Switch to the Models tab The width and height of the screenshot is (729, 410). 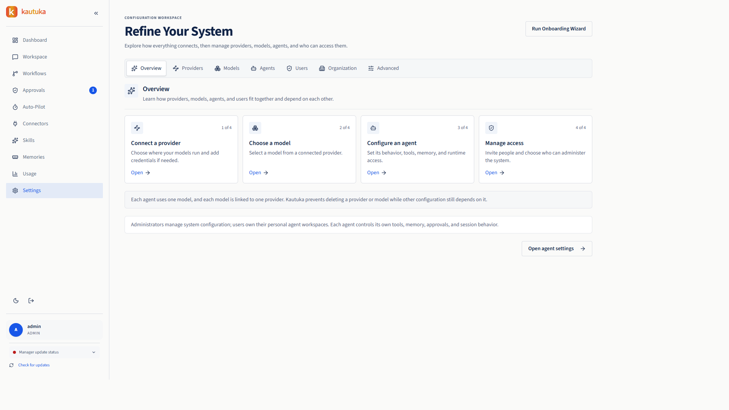tap(227, 68)
